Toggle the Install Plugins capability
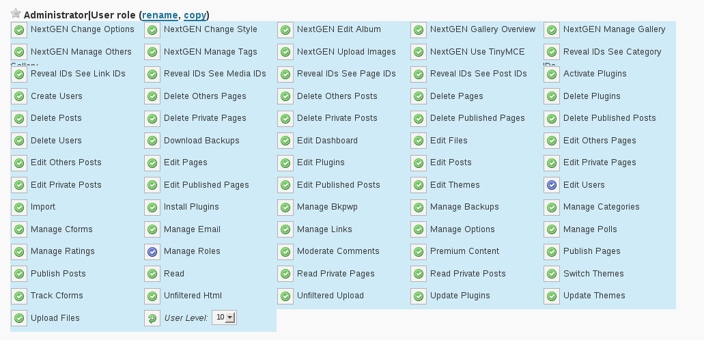 pyautogui.click(x=152, y=208)
